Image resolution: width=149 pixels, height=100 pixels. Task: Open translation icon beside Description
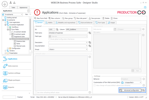[90, 43]
